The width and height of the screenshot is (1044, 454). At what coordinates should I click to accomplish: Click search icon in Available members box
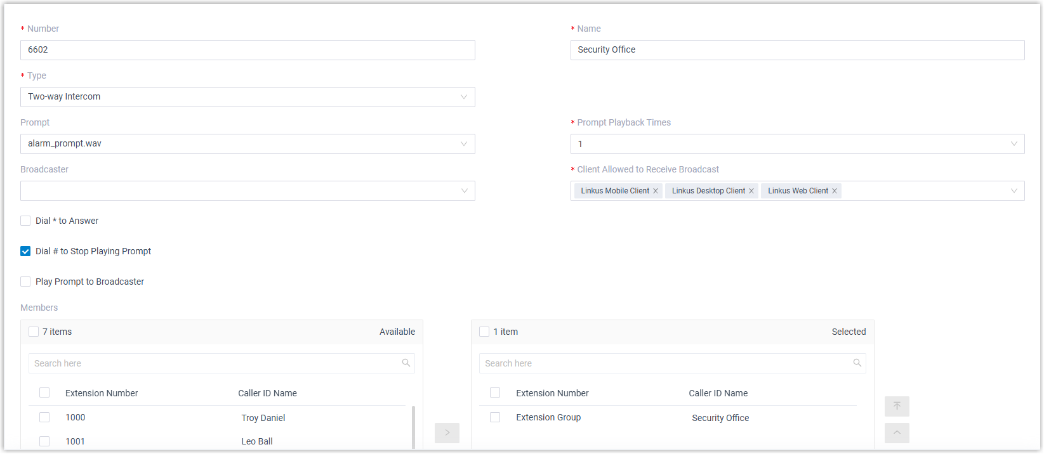[x=406, y=363]
